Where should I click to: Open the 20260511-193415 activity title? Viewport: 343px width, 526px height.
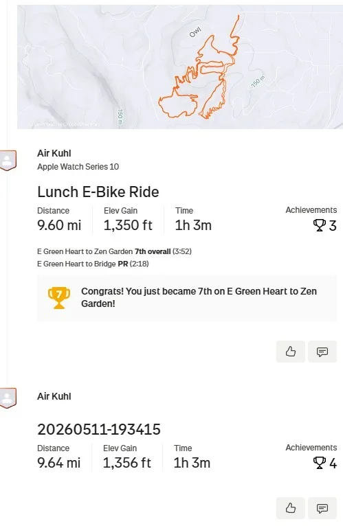coord(99,429)
